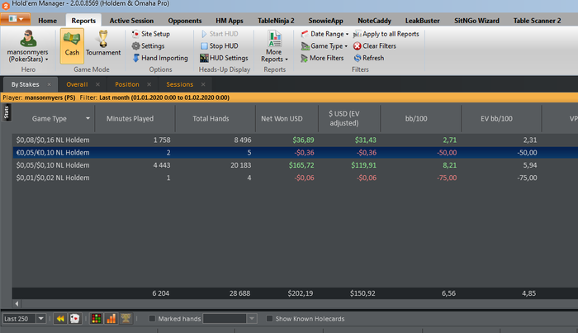
Task: Open More Filters
Action: pyautogui.click(x=322, y=59)
